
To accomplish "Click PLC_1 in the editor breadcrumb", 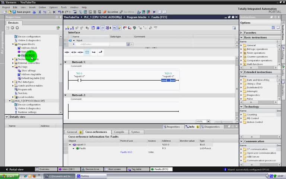I will click(x=102, y=17).
